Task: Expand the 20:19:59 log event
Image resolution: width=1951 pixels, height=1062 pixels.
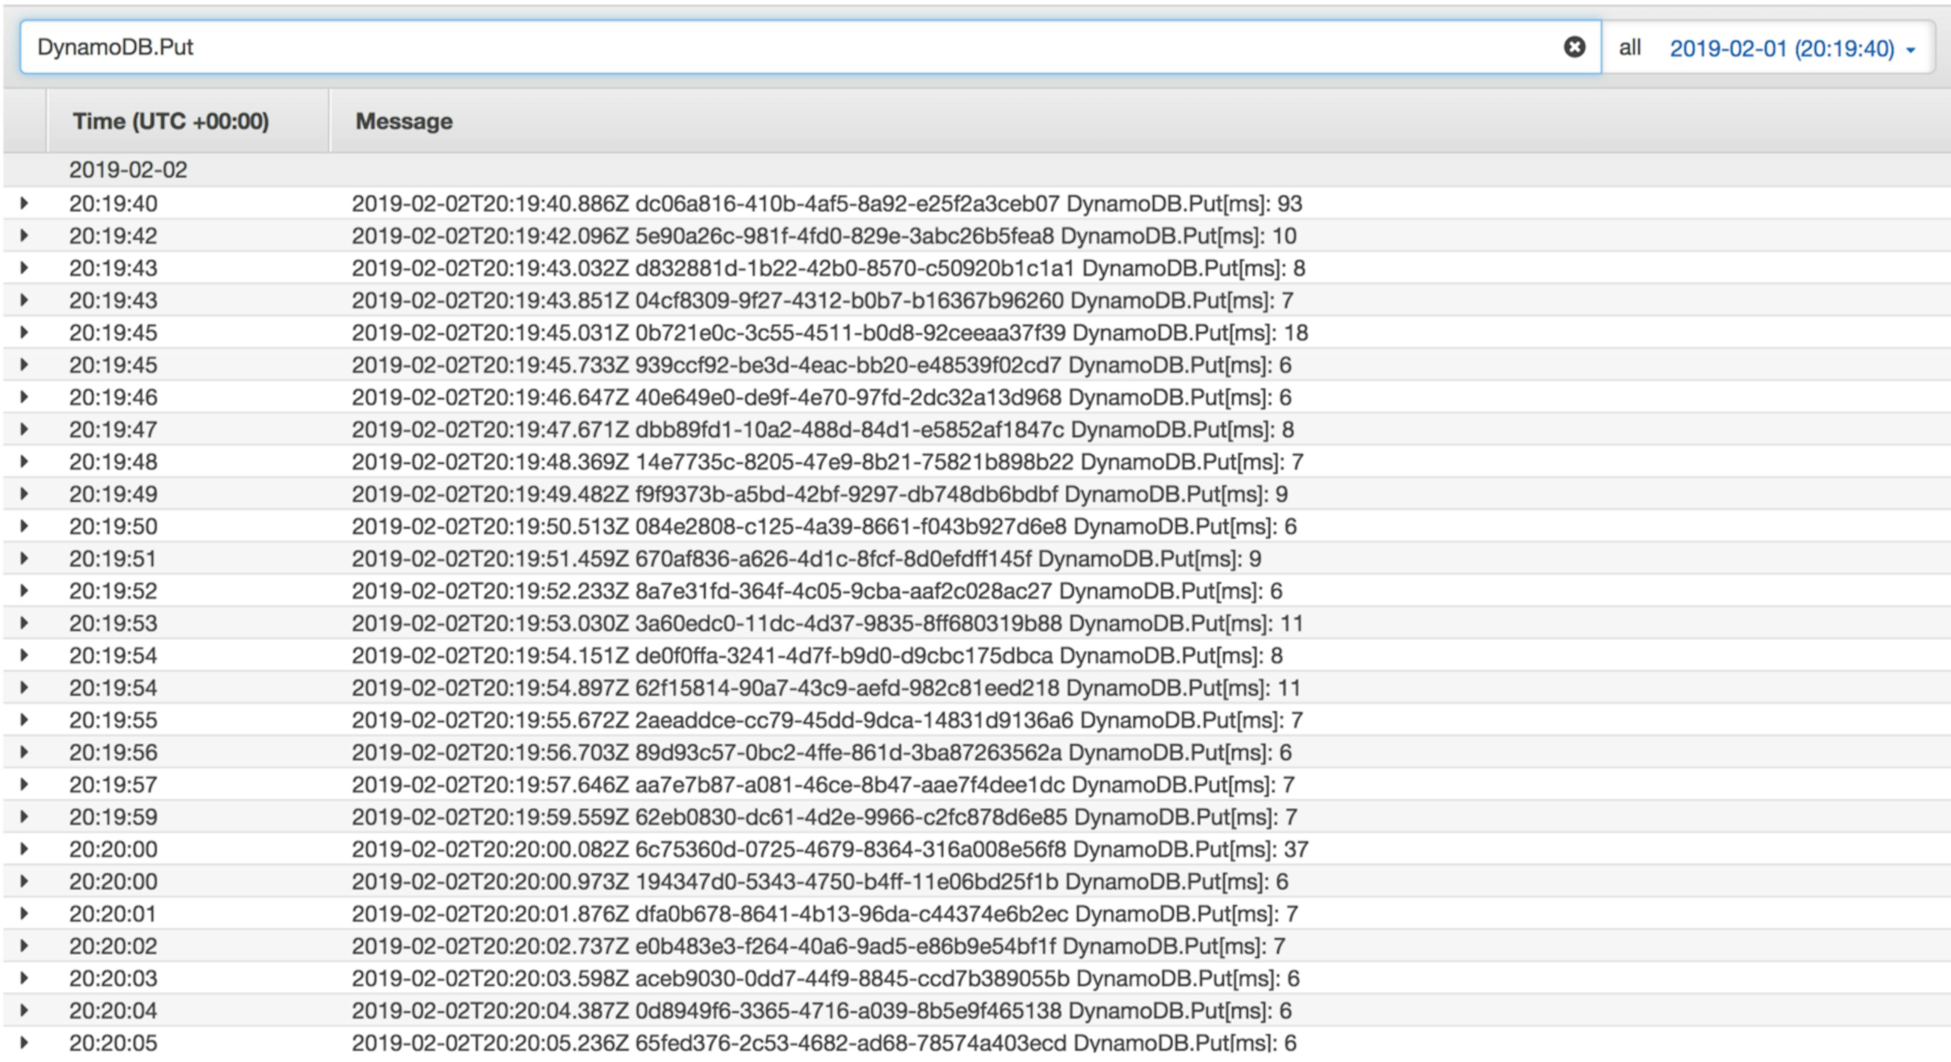Action: [x=24, y=817]
